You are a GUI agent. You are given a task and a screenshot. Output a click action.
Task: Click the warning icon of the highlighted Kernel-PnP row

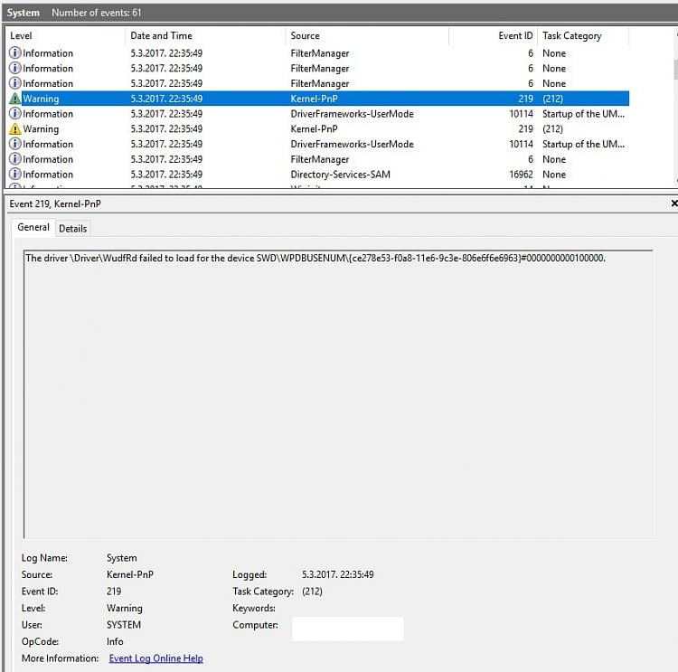coord(14,99)
